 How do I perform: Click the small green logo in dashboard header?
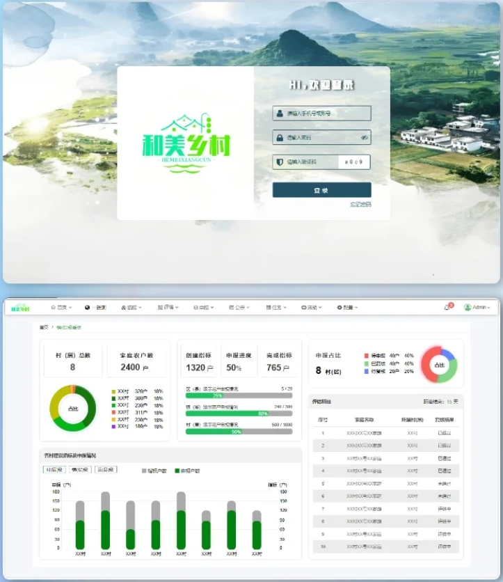[x=20, y=307]
